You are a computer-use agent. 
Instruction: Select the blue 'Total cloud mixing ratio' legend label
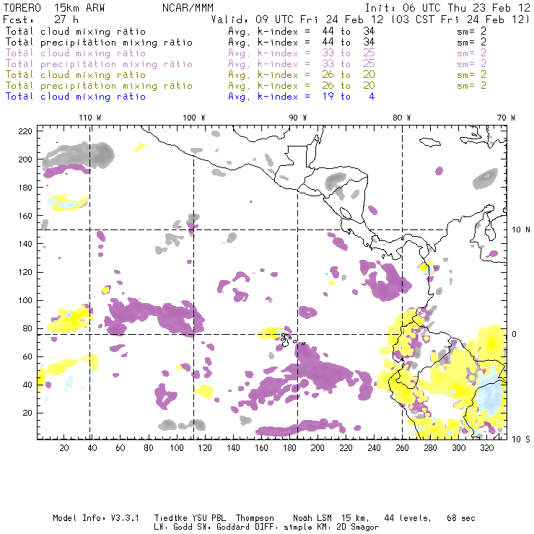pos(76,97)
